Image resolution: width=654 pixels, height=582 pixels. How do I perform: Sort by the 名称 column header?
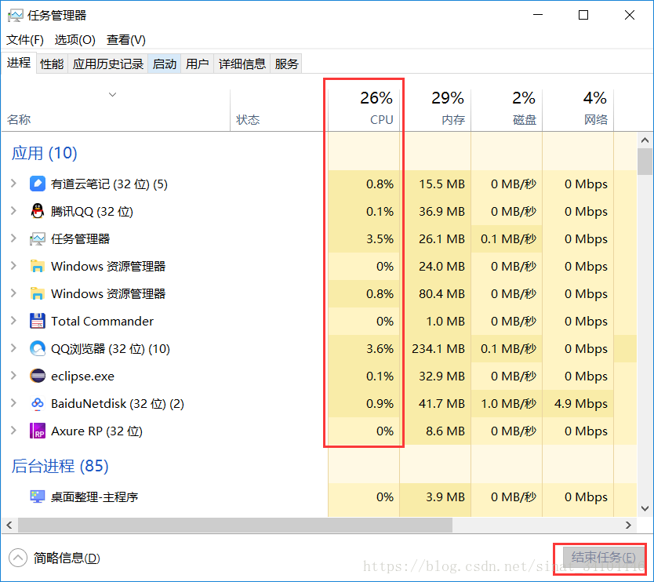[115, 110]
